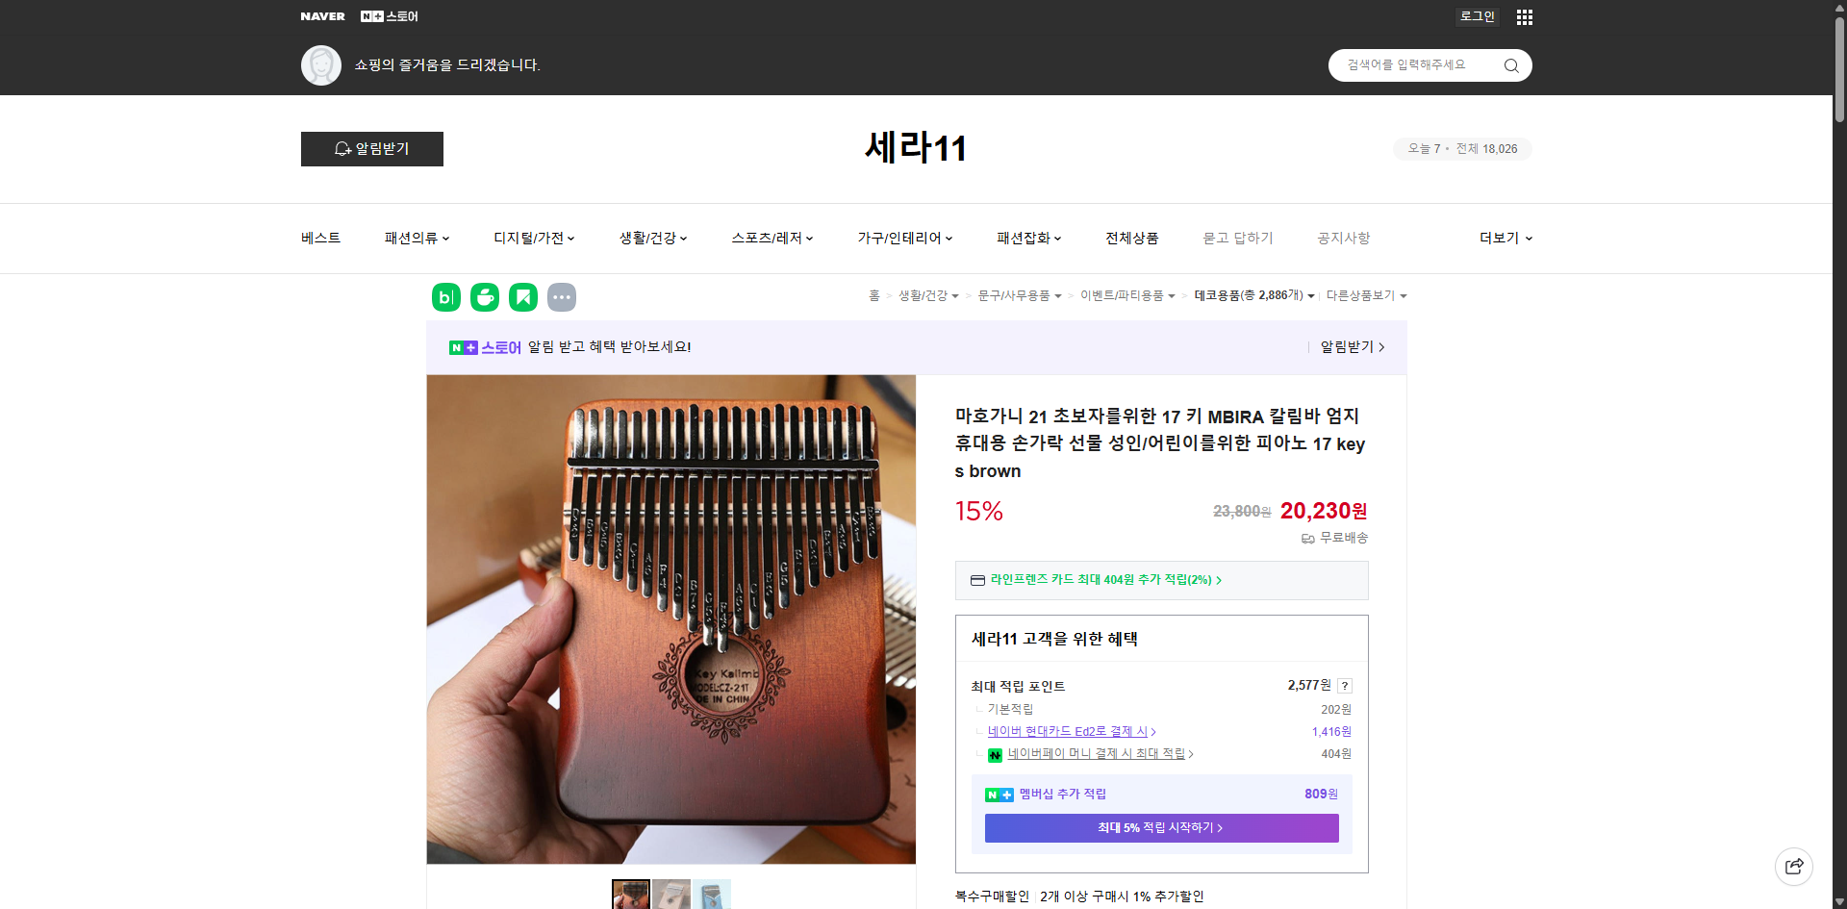Image resolution: width=1847 pixels, height=909 pixels.
Task: Switch to the 베스트 category
Action: pyautogui.click(x=318, y=238)
